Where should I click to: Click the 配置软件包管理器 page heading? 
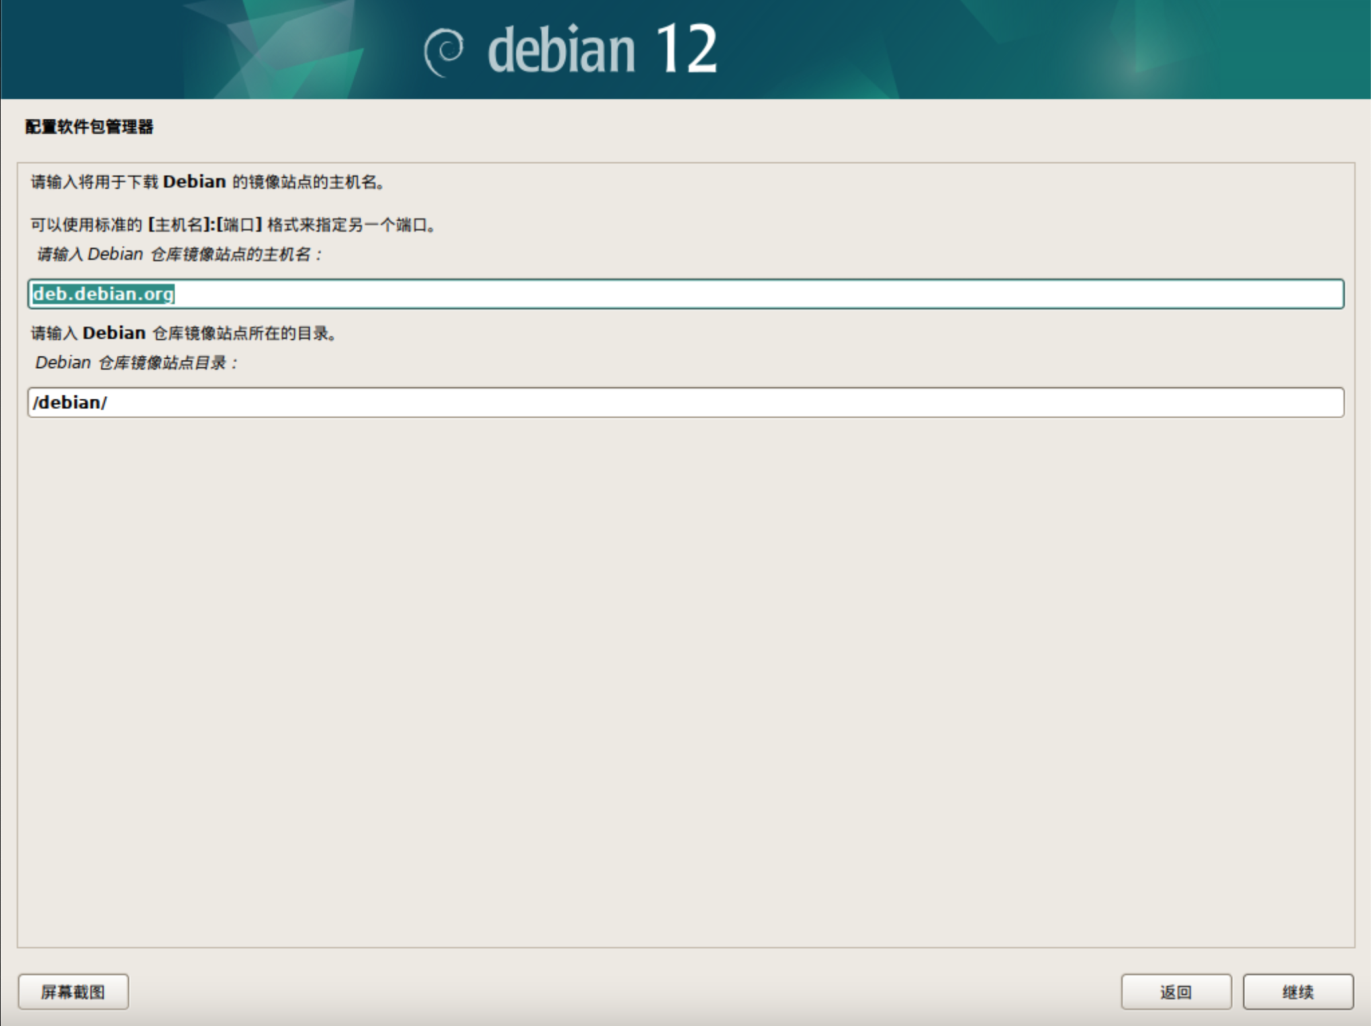(x=89, y=127)
